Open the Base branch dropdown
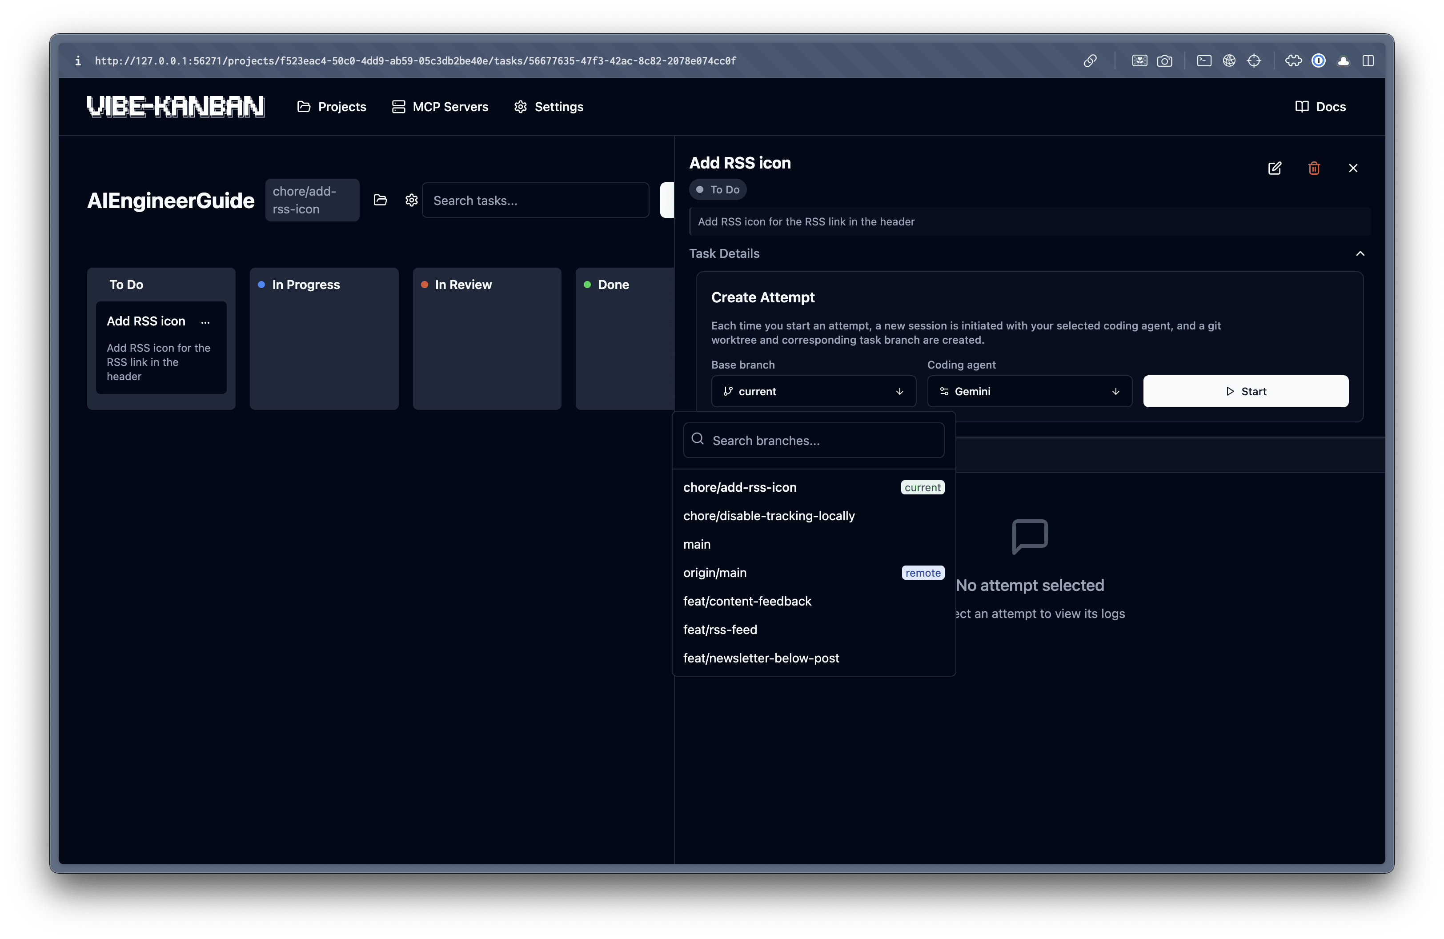This screenshot has width=1444, height=939. point(813,391)
